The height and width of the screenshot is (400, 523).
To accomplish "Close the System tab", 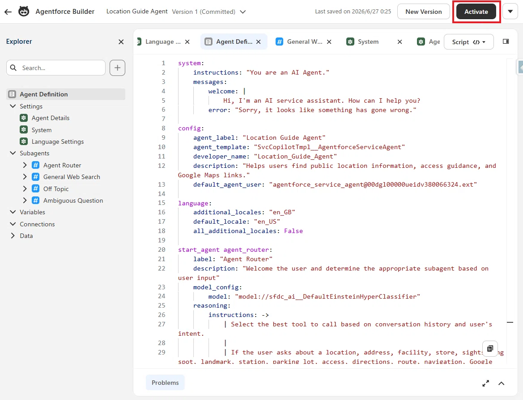I will (x=400, y=42).
